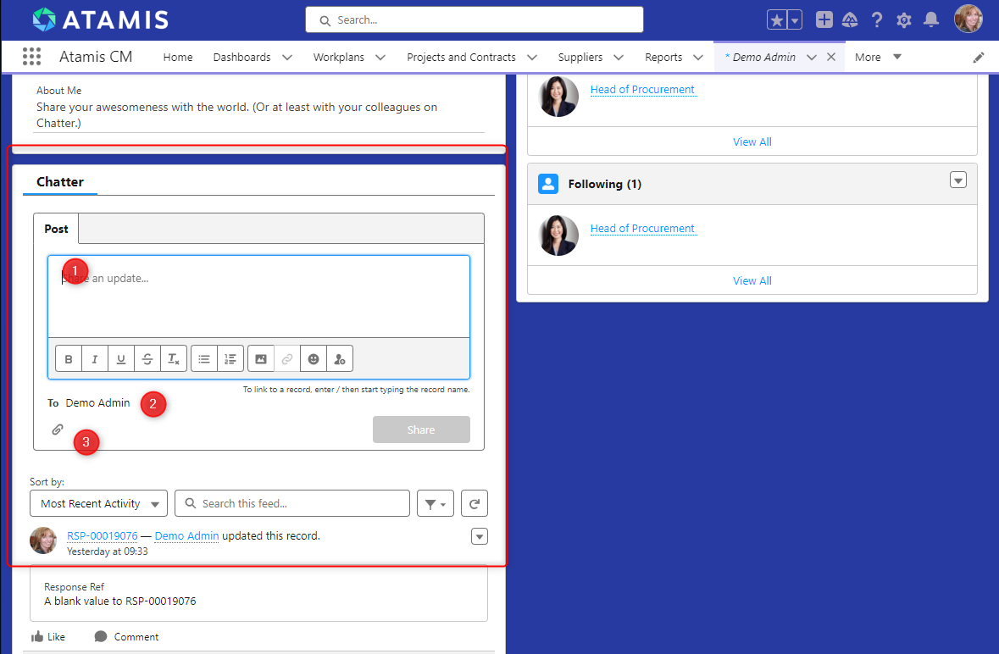Expand the Reports tab chevron
The image size is (999, 654).
(x=698, y=58)
